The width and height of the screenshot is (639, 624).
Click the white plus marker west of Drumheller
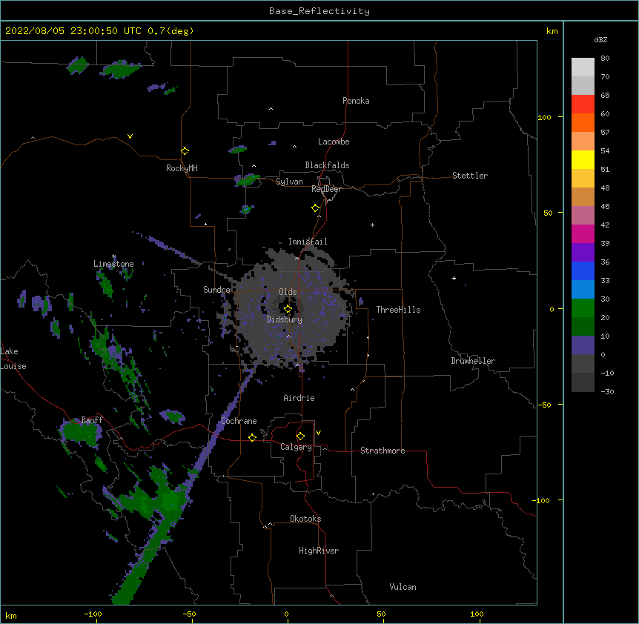(x=454, y=278)
